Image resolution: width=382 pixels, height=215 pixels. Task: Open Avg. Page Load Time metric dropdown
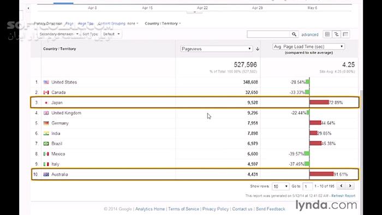click(x=309, y=46)
